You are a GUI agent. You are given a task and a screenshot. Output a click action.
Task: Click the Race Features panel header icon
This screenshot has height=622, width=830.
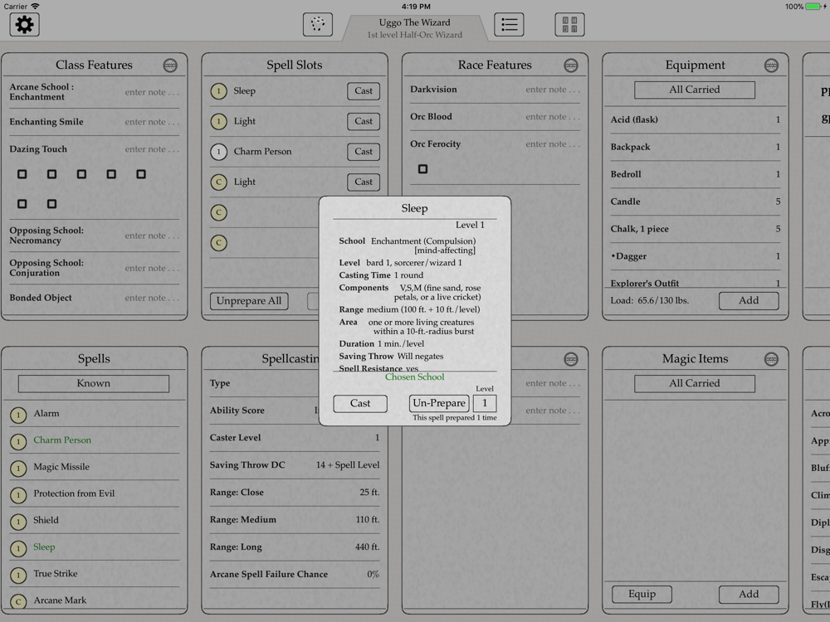tap(571, 66)
